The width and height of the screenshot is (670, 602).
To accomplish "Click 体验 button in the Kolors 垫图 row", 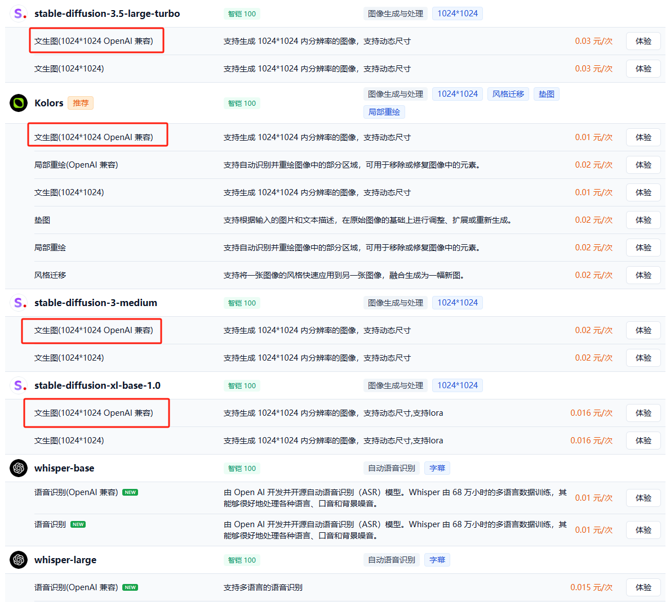I will point(643,220).
